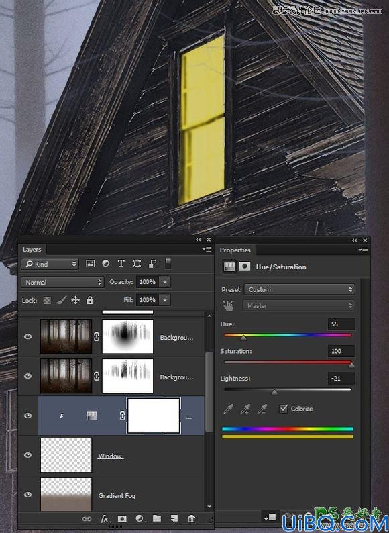
Task: Click the Hue value input field
Action: 341,324
